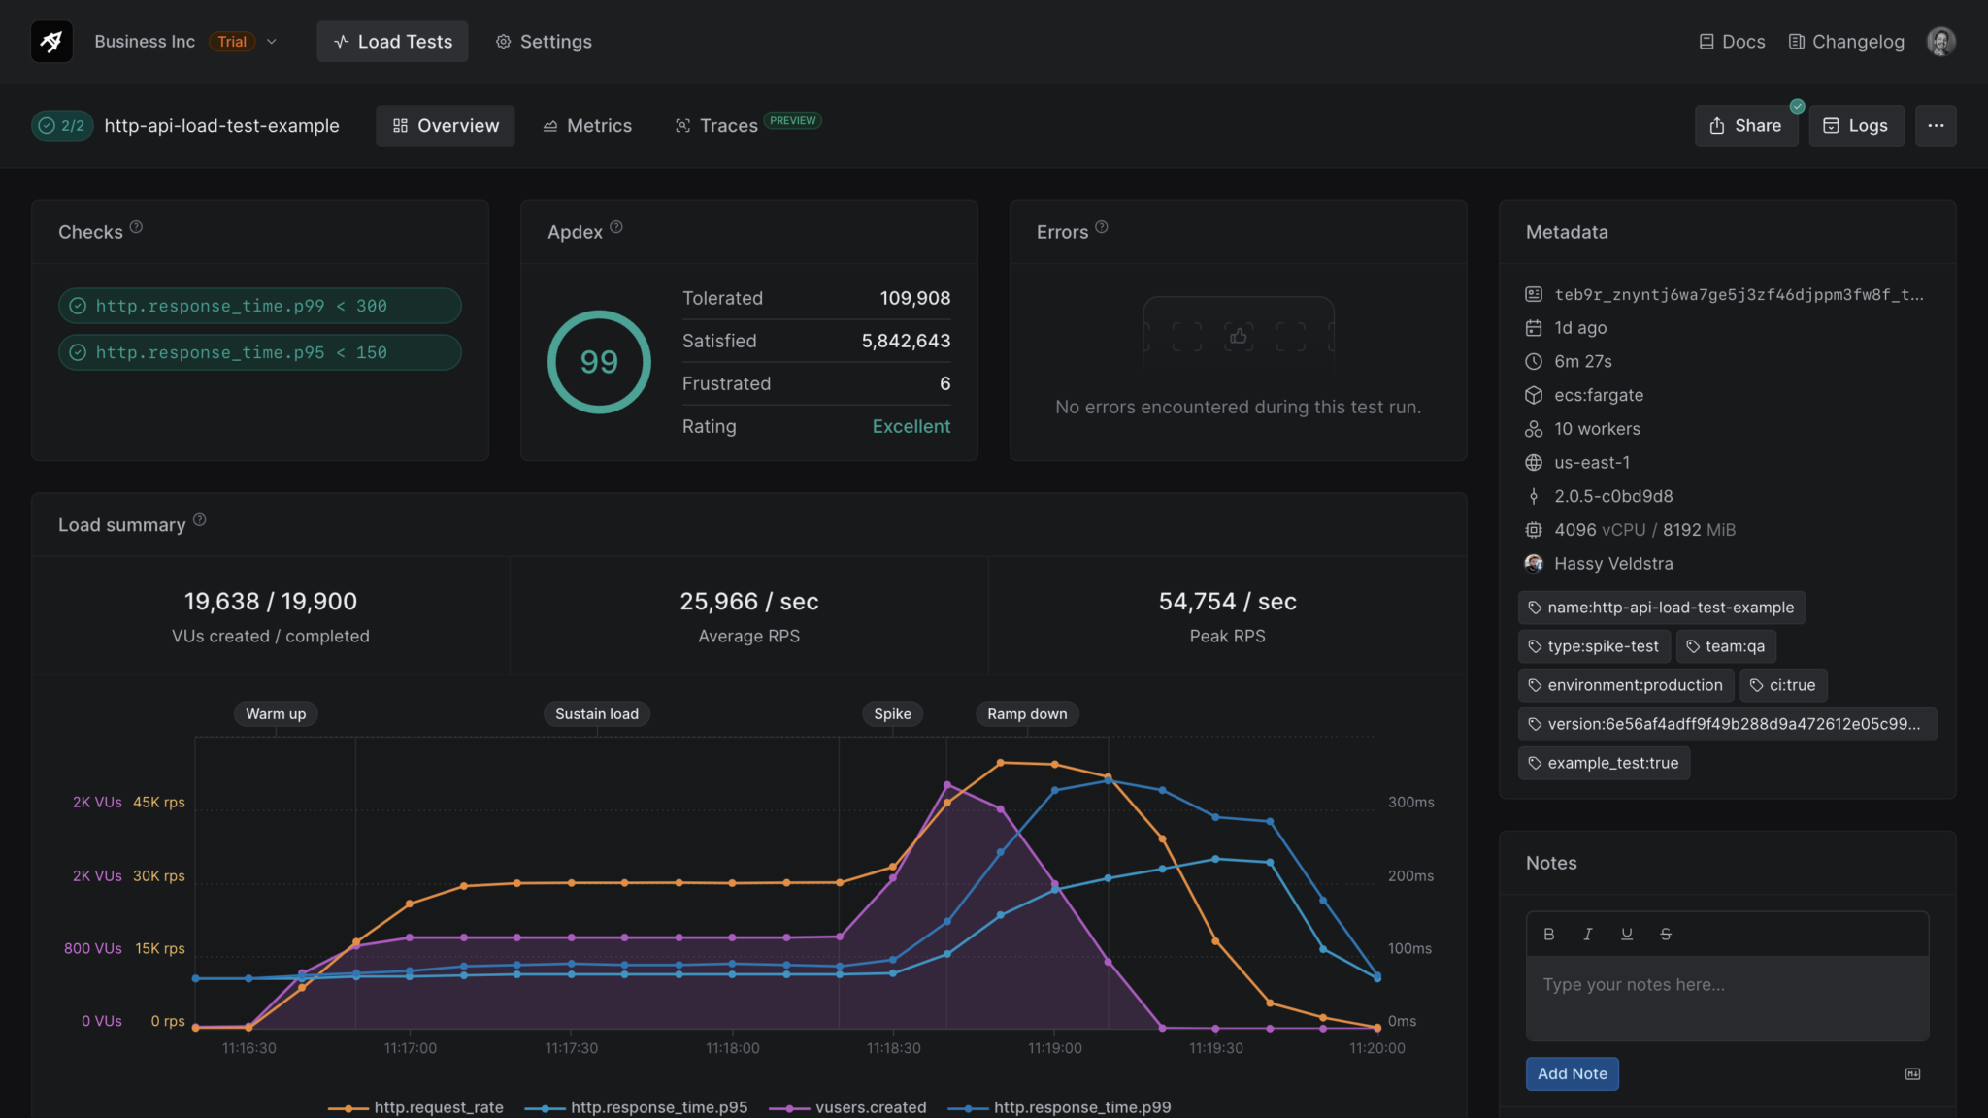Image resolution: width=1988 pixels, height=1118 pixels.
Task: Click the Markdown icon in Notes panel
Action: point(1912,1073)
